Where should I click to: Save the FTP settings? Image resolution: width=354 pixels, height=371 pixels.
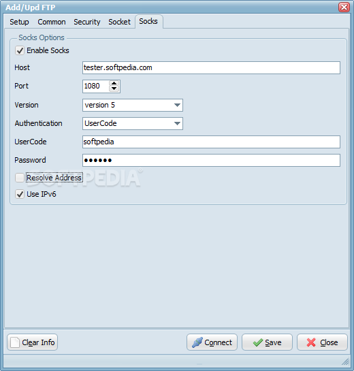coord(267,342)
